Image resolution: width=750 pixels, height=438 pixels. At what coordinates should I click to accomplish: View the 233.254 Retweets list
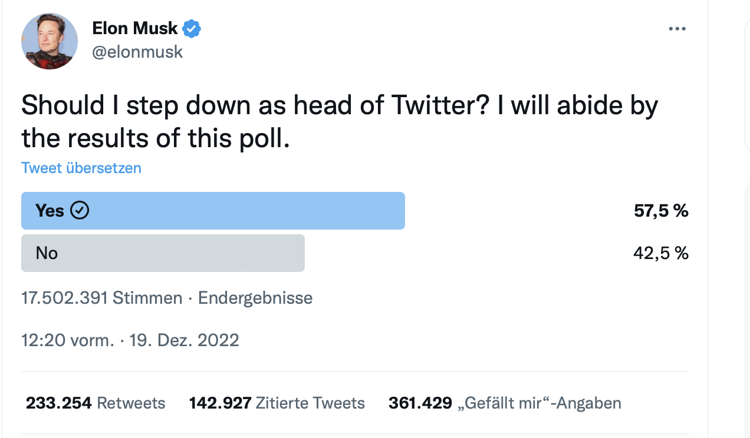96,403
